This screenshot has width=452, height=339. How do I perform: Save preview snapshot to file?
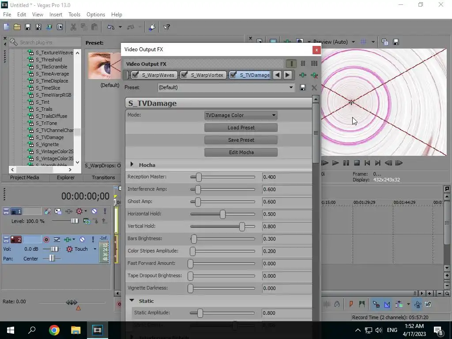pyautogui.click(x=396, y=42)
